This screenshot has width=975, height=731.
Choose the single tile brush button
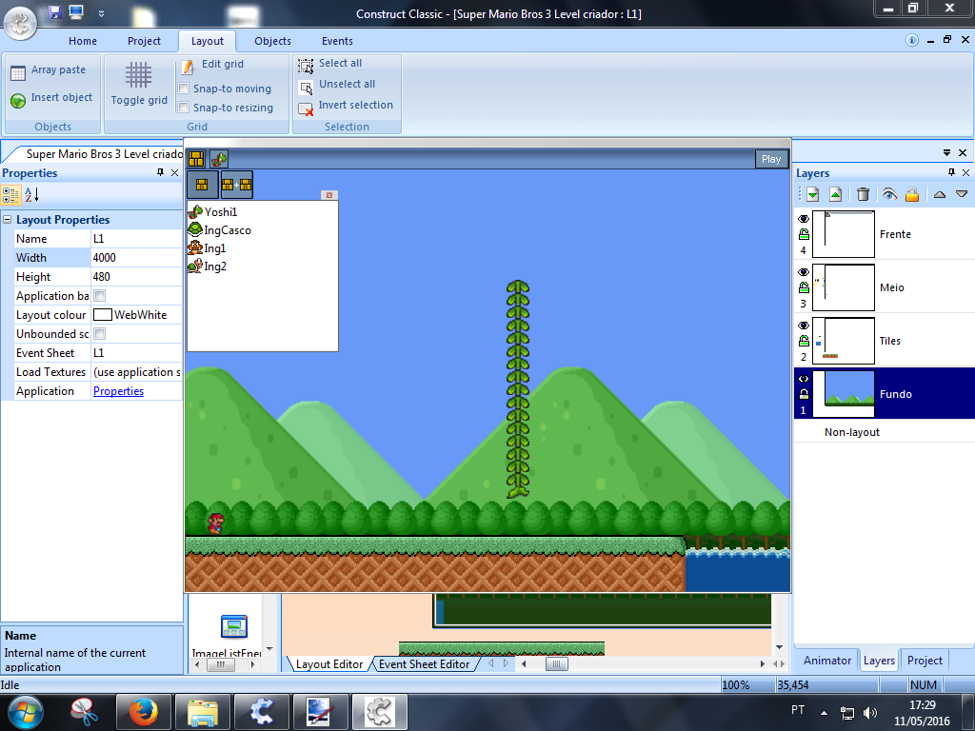(202, 185)
